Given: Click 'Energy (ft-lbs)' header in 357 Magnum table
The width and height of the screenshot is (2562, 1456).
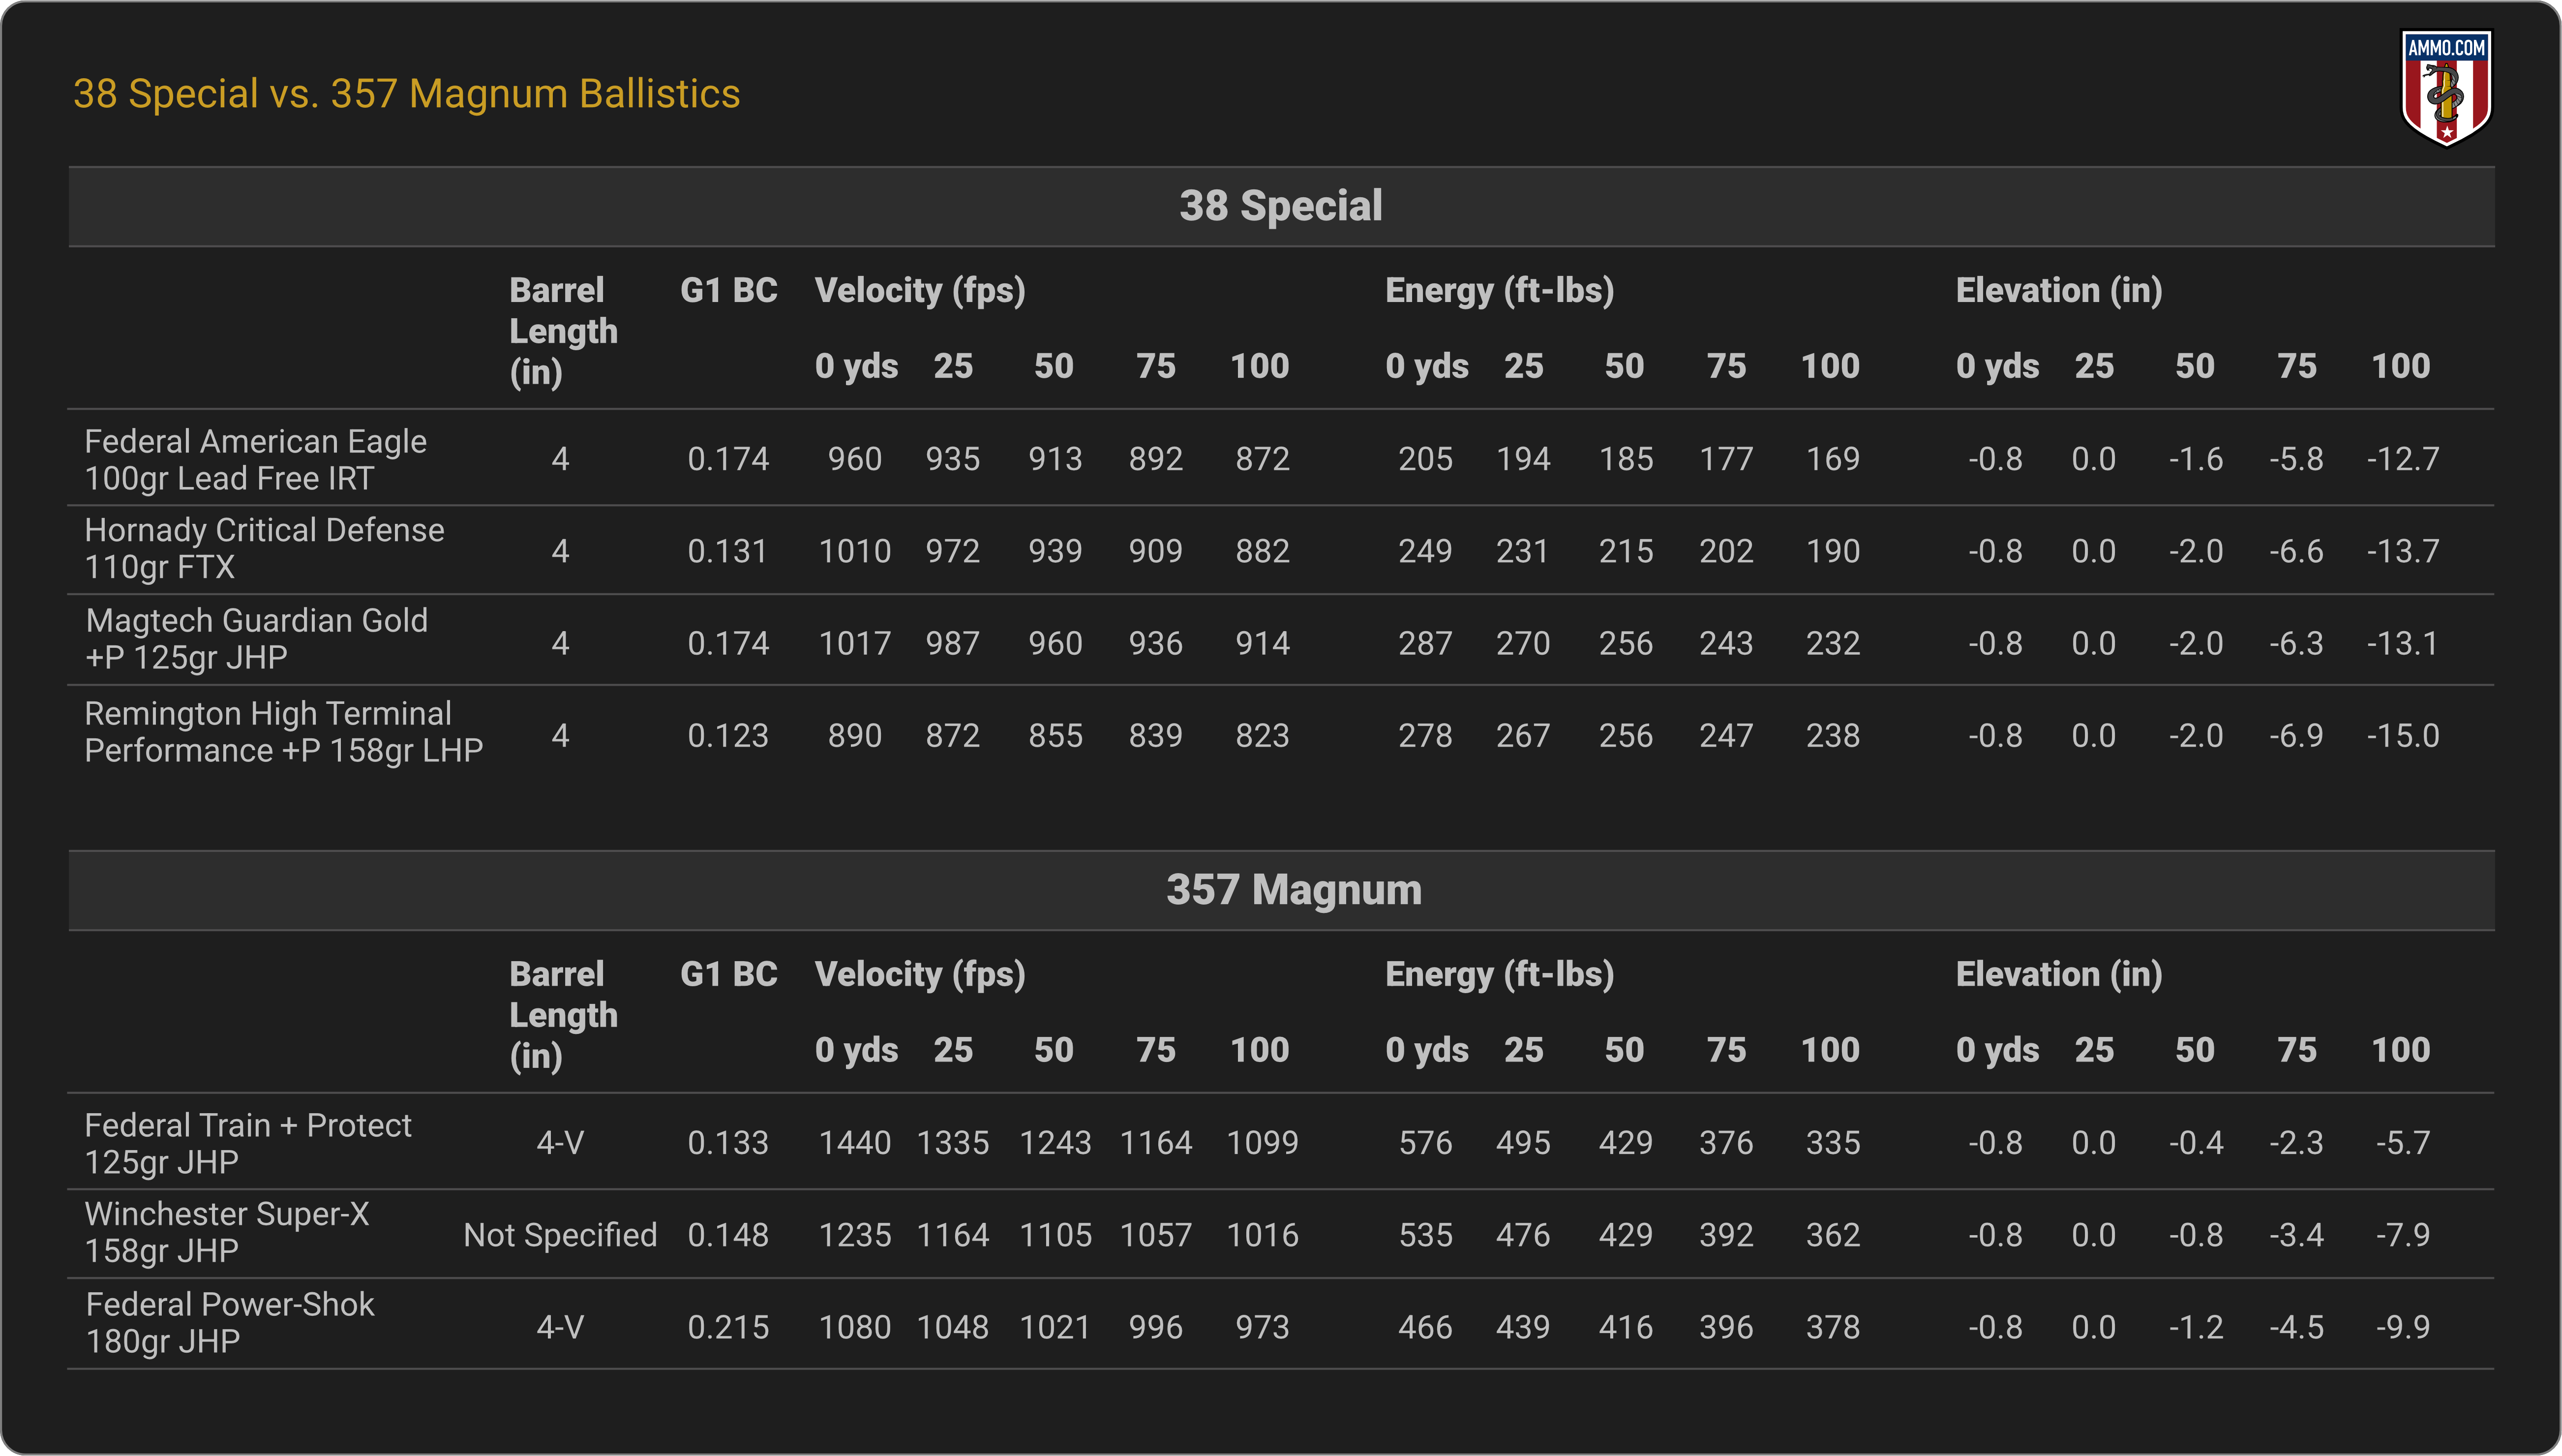Looking at the screenshot, I should pos(1500,974).
